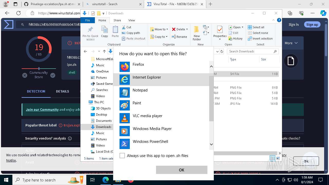Click Paste shortcut in ribbon

(134, 39)
